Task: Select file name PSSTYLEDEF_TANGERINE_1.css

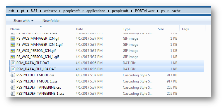Action: tap(40, 94)
